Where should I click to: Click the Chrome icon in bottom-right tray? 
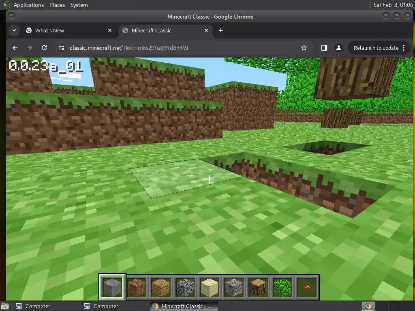click(368, 306)
